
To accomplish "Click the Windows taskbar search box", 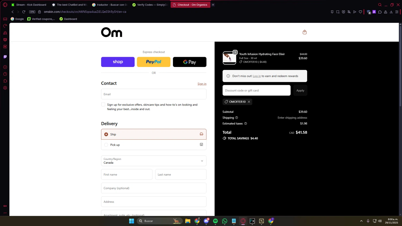I will tap(160, 221).
